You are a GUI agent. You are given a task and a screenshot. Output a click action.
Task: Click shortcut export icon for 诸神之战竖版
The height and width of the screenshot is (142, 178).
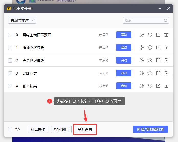pyautogui.click(x=158, y=48)
